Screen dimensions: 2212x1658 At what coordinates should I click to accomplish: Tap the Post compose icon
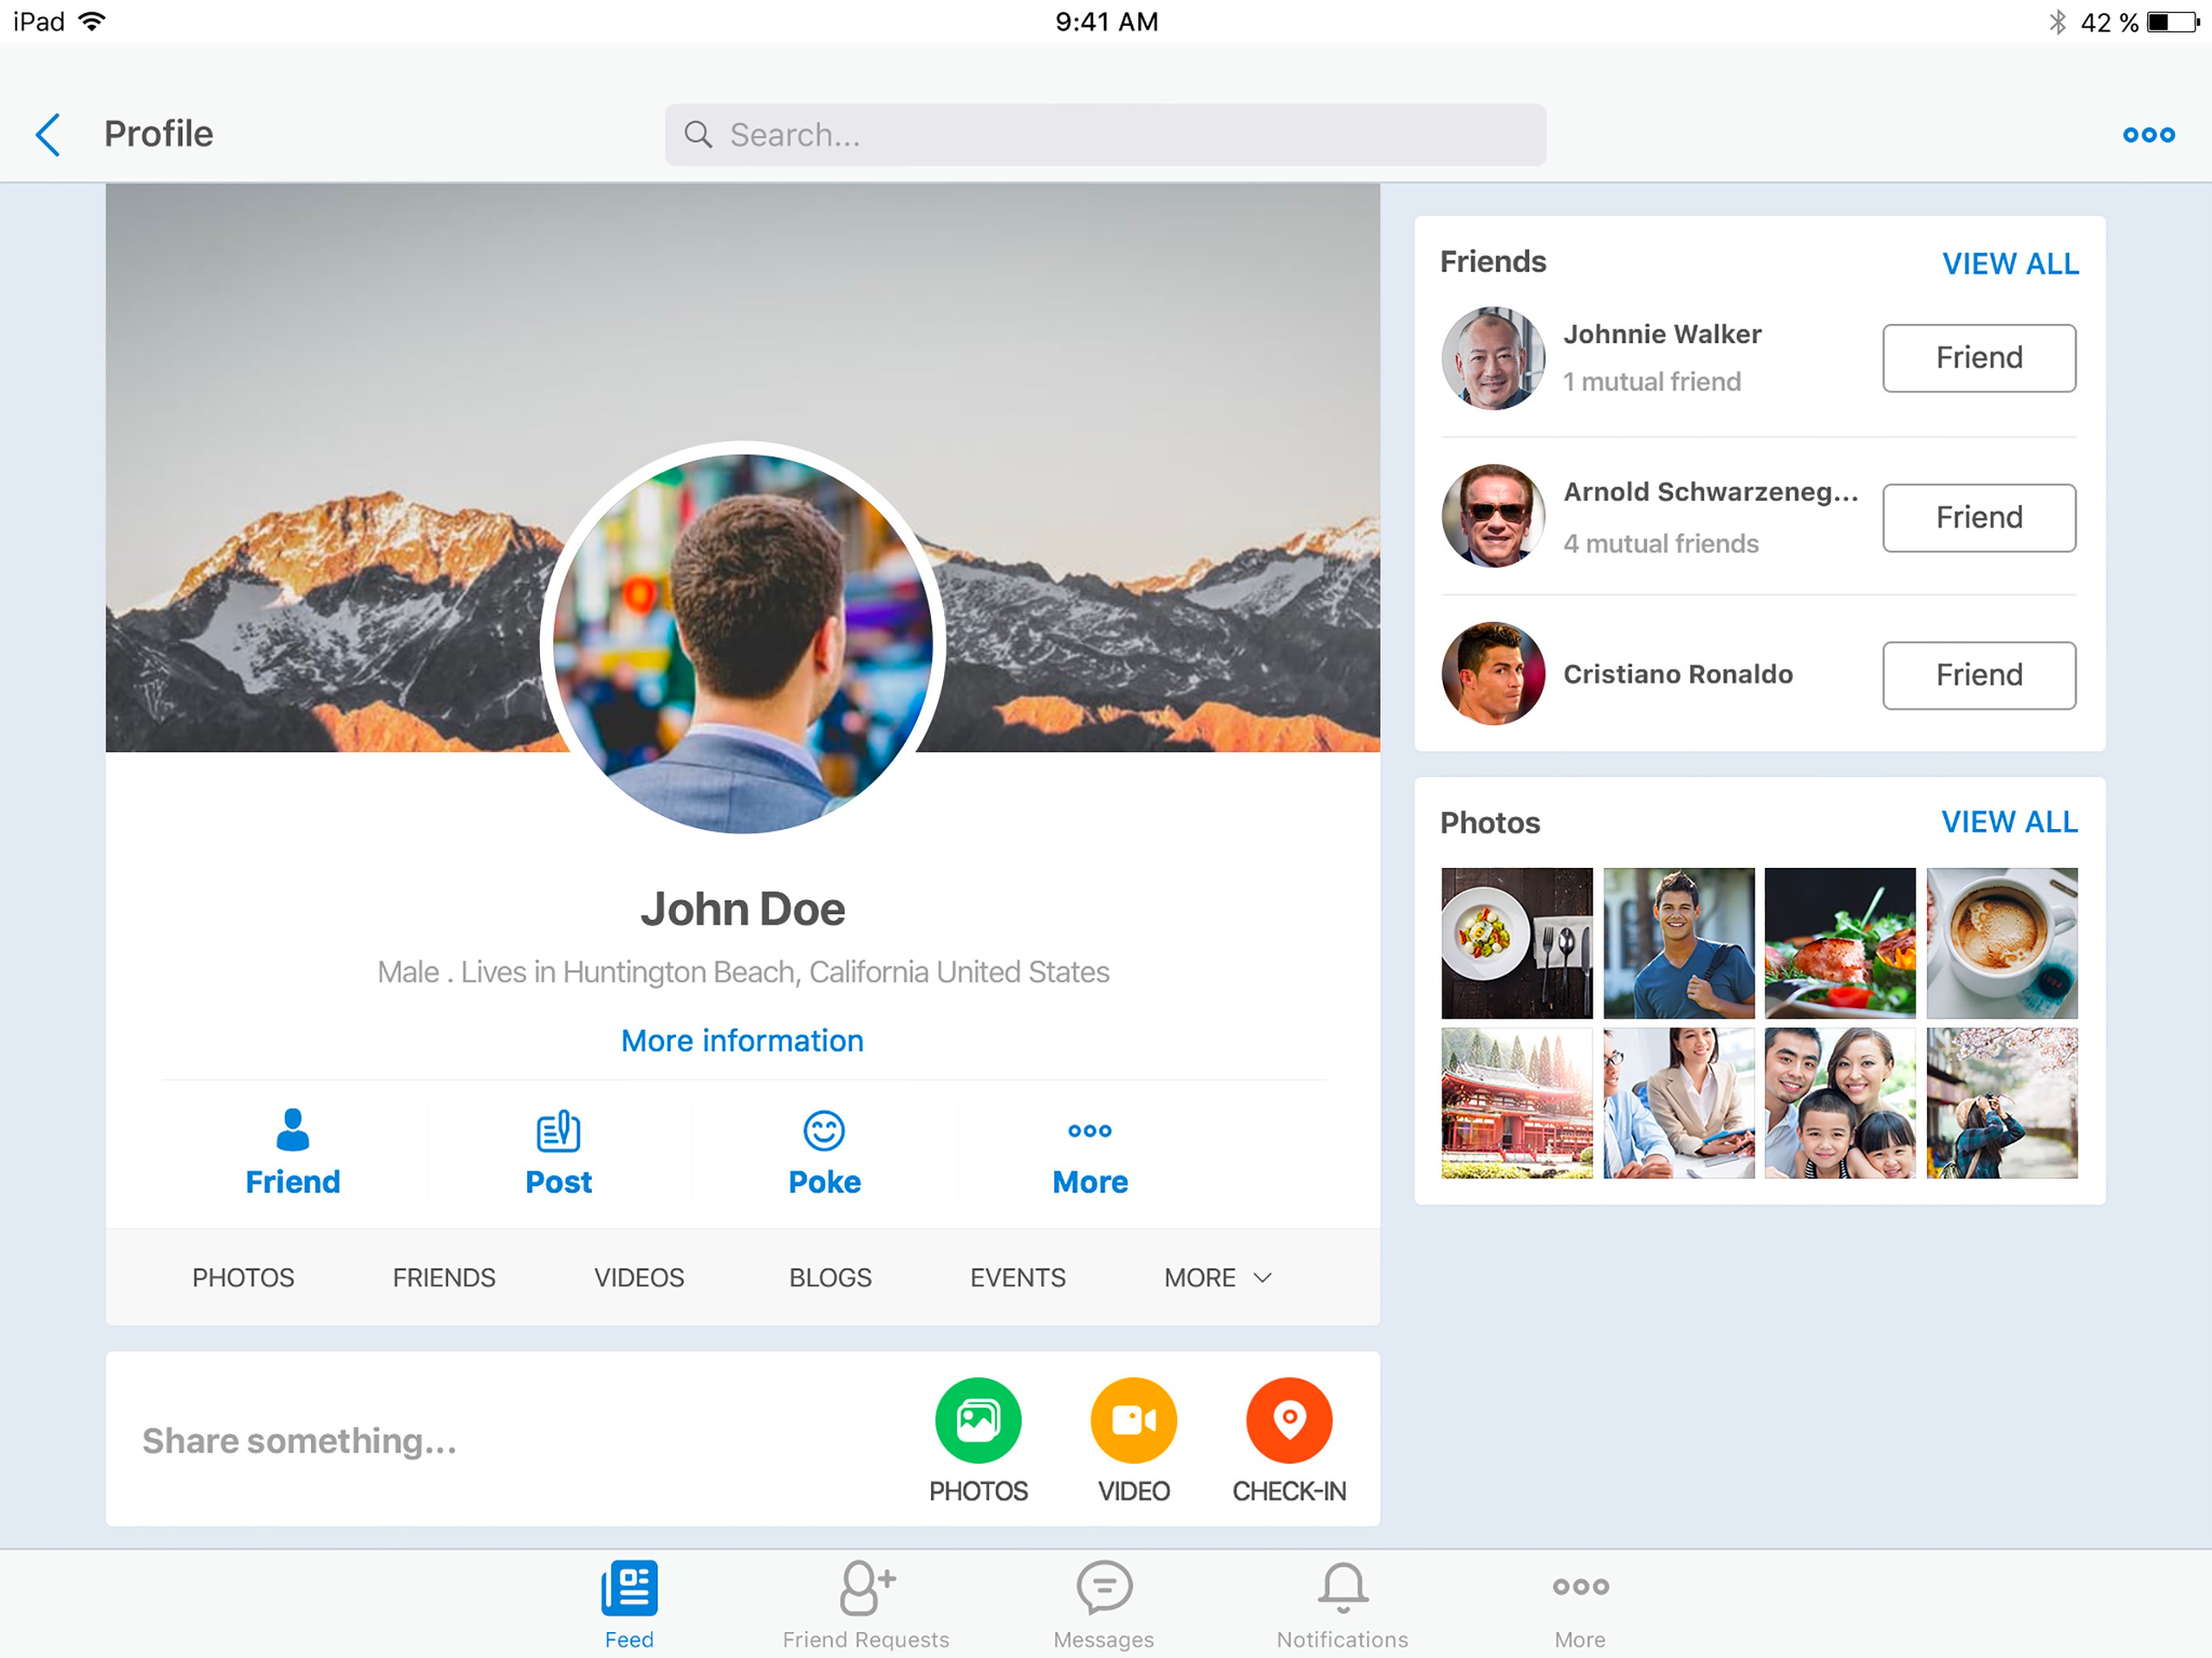(x=558, y=1131)
